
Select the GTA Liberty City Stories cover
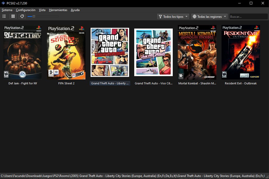pyautogui.click(x=110, y=52)
